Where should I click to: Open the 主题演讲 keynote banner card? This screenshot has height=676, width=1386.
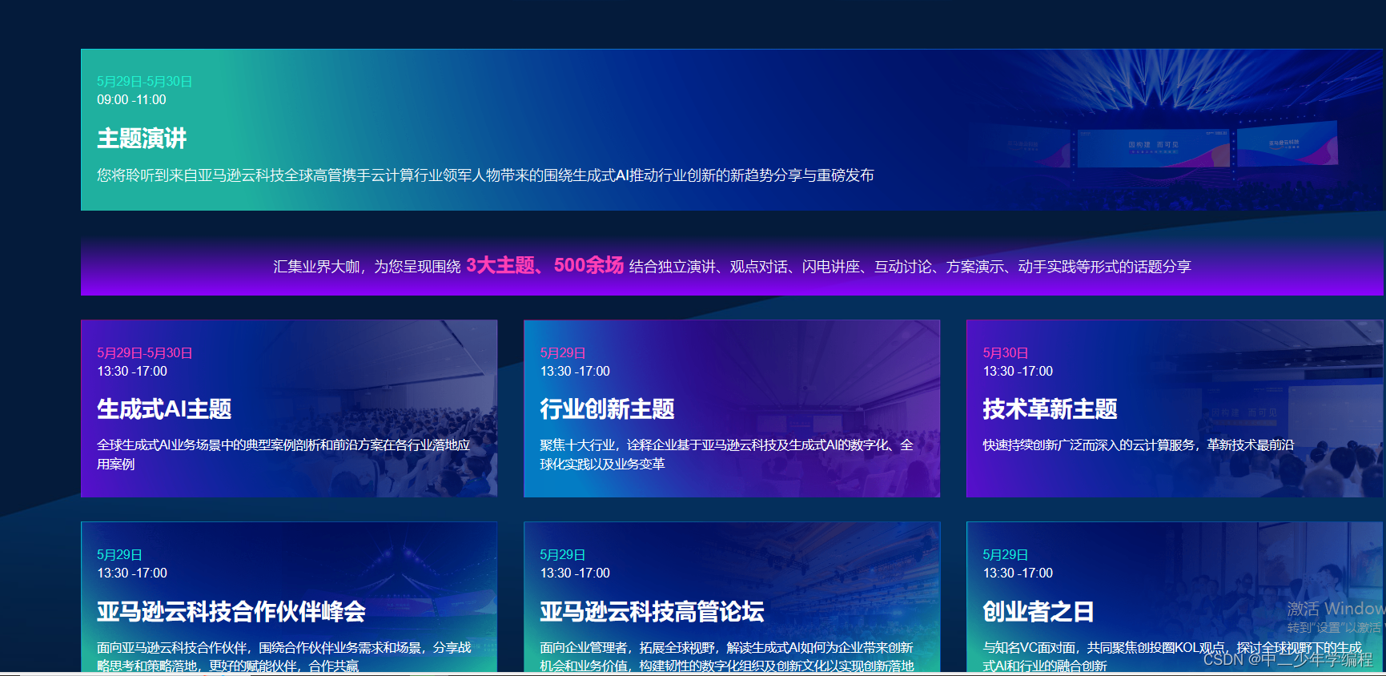pos(732,130)
